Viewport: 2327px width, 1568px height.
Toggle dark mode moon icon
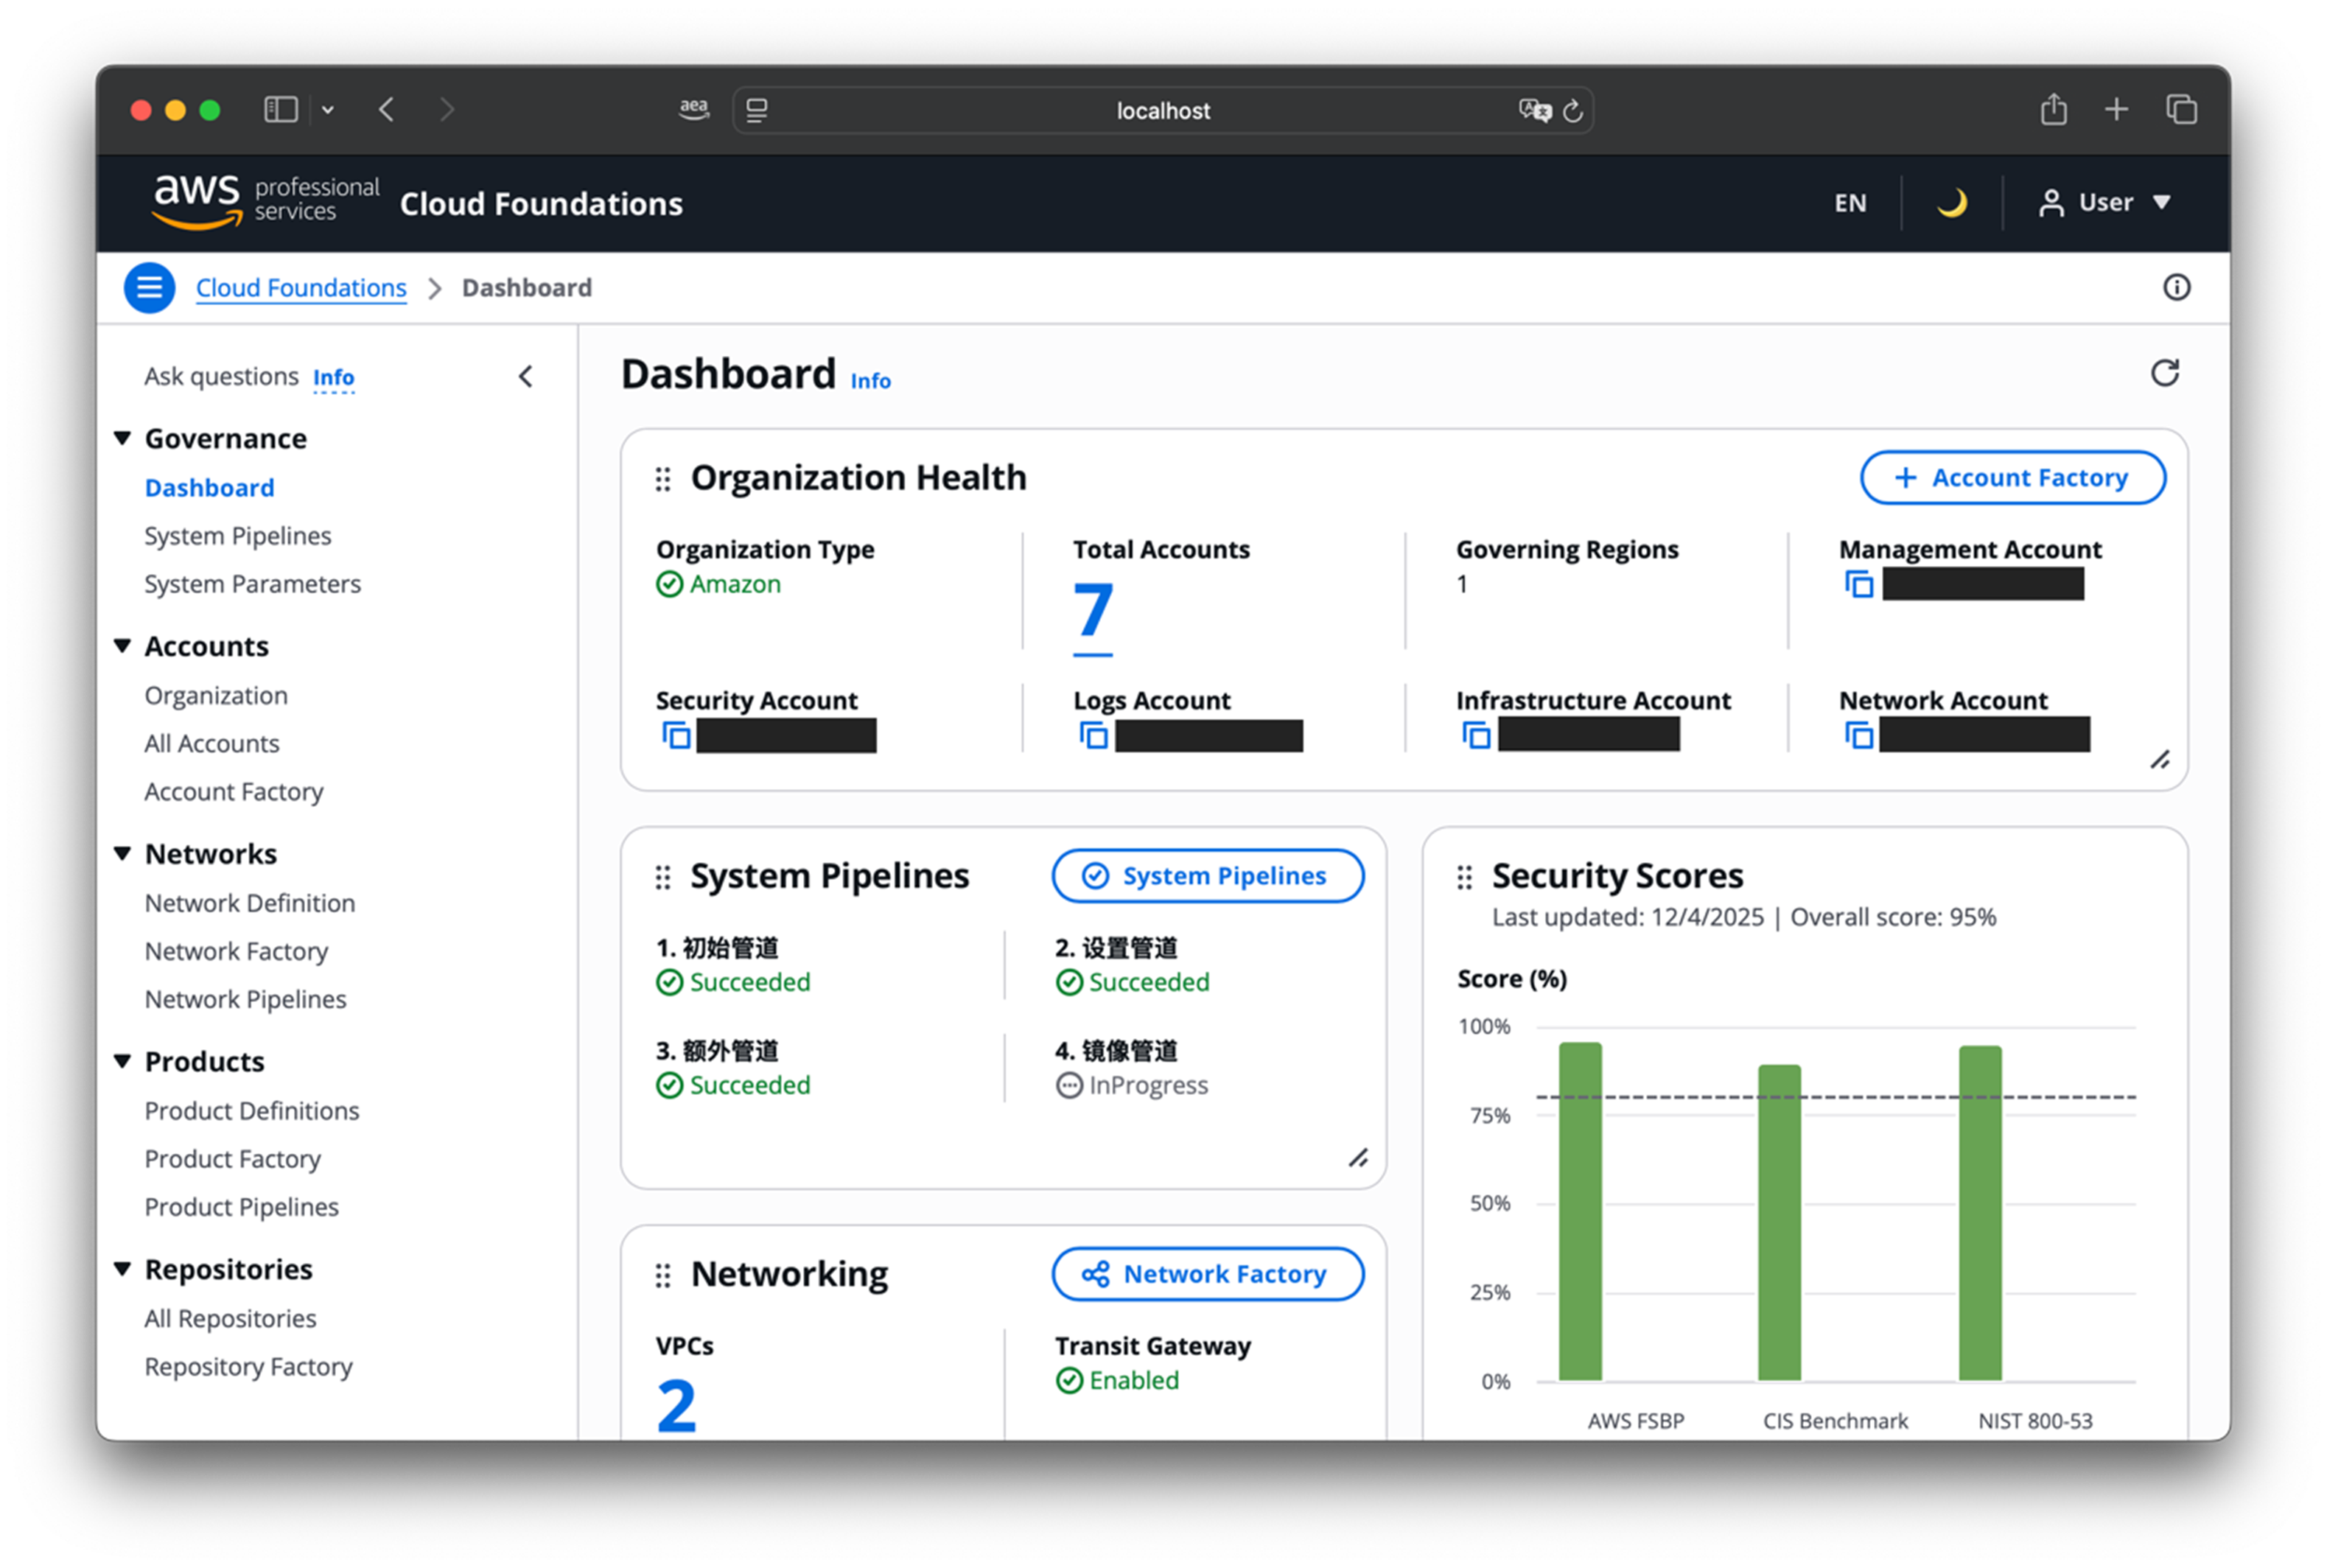1951,203
